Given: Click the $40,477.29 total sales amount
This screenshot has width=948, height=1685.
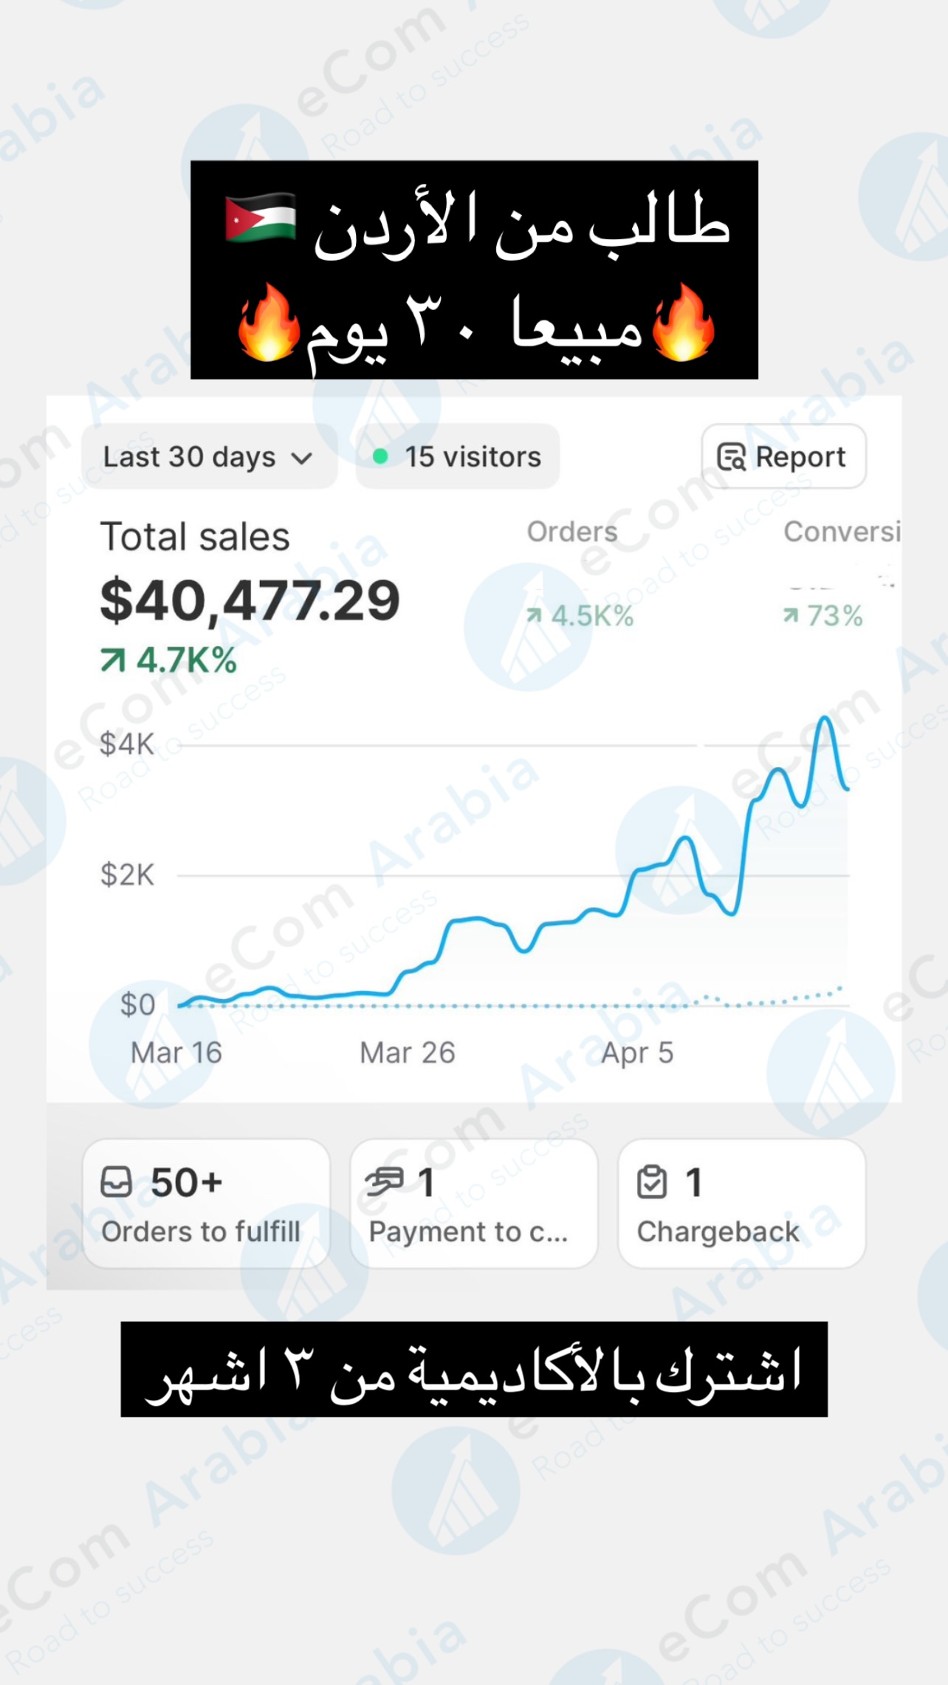Looking at the screenshot, I should (250, 600).
